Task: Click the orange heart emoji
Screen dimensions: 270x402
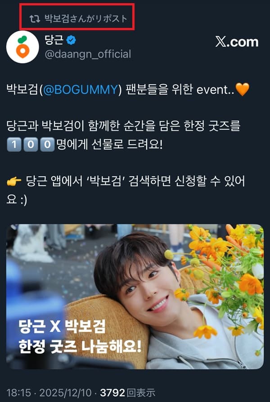Action: pyautogui.click(x=242, y=90)
